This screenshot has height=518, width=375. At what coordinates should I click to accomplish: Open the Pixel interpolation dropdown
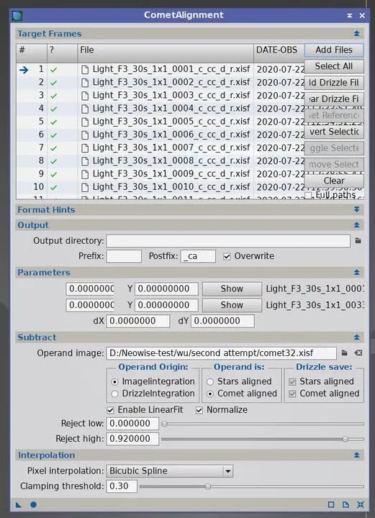tap(169, 471)
